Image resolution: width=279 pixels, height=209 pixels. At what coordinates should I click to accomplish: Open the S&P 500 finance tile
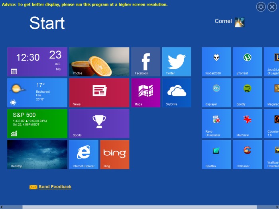(x=37, y=123)
